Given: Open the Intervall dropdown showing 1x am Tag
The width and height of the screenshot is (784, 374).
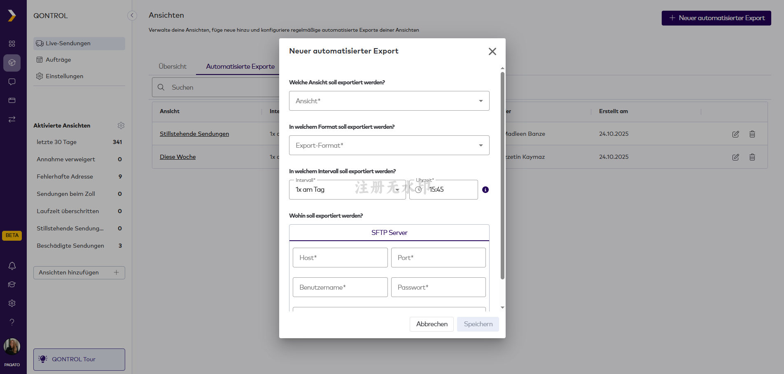Looking at the screenshot, I should pyautogui.click(x=347, y=190).
